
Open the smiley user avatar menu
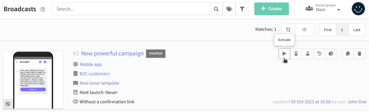pyautogui.click(x=358, y=9)
